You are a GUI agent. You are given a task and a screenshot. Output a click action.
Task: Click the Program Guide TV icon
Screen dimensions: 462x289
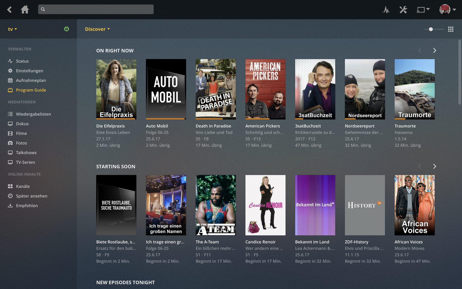[x=10, y=90]
